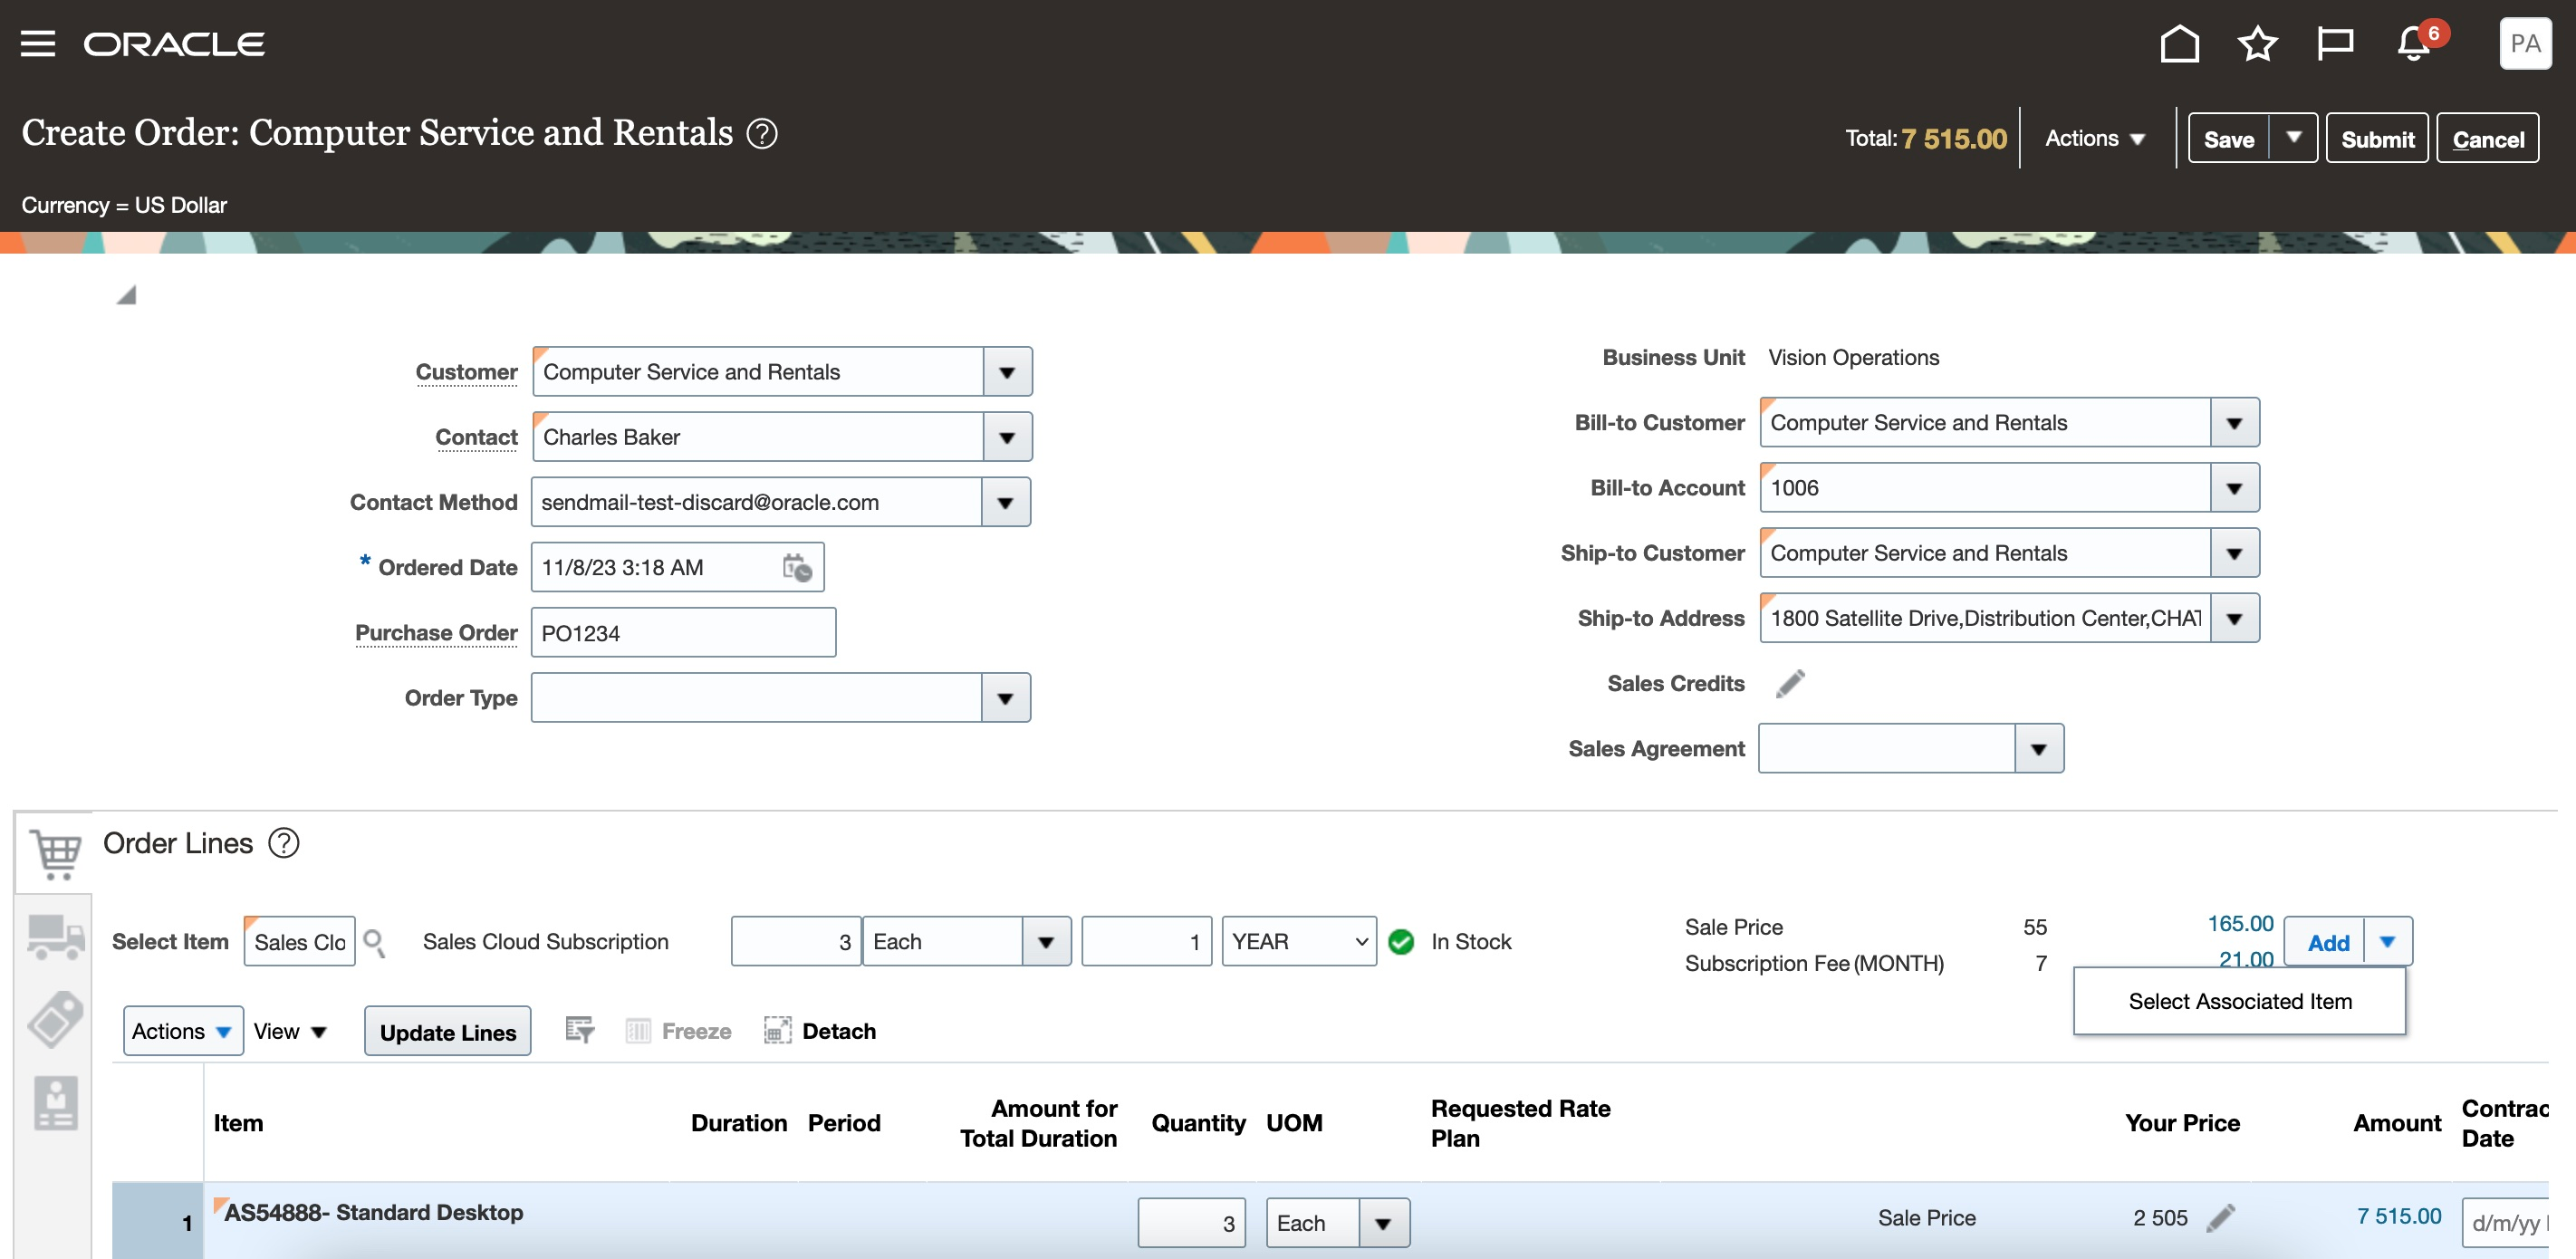Viewport: 2576px width, 1259px height.
Task: Open Watchlist flag icon
Action: (x=2335, y=44)
